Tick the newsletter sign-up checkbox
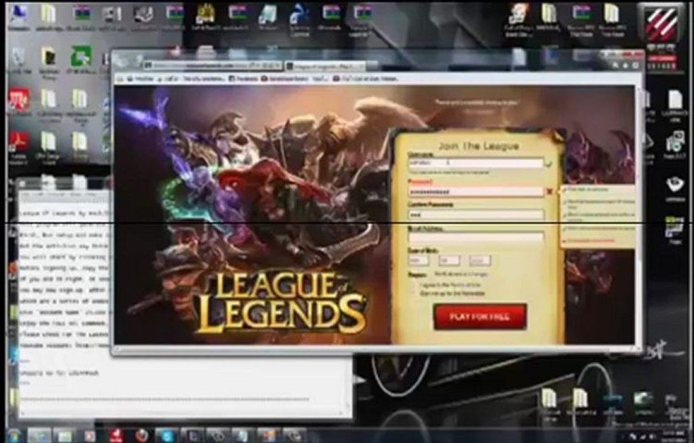This screenshot has height=443, width=694. [x=413, y=293]
